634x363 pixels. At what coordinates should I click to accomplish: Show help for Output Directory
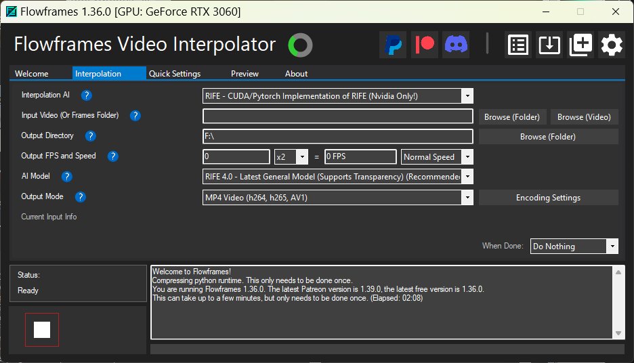(x=91, y=136)
